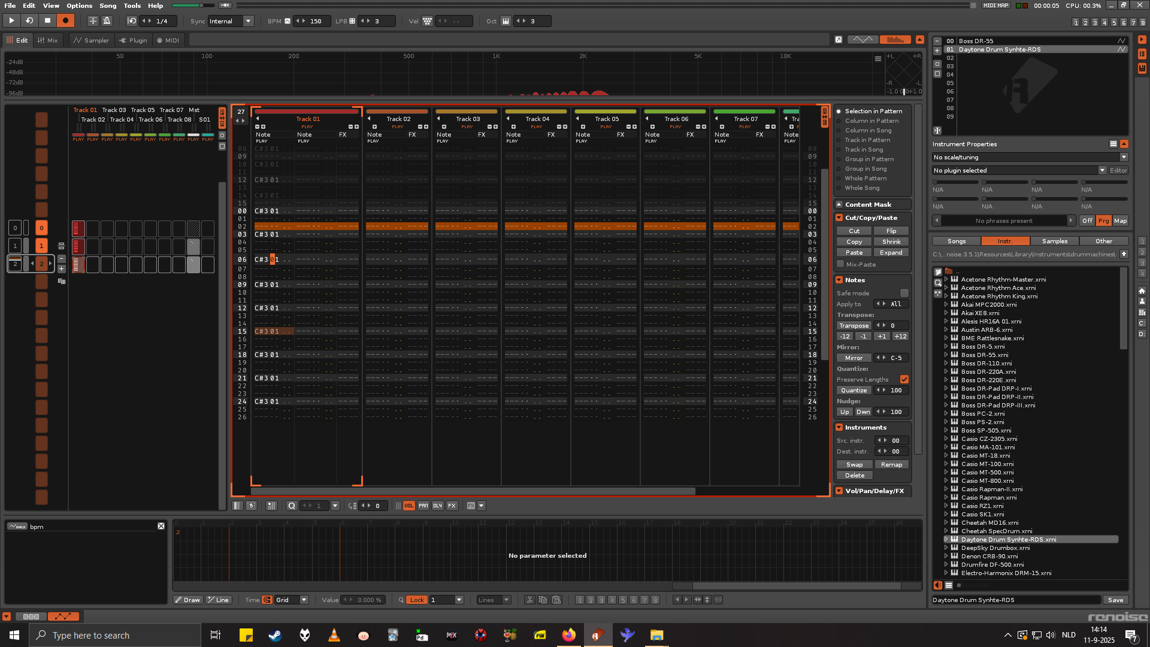The image size is (1150, 647).
Task: Open the No scale/tuning dropdown
Action: click(1030, 157)
